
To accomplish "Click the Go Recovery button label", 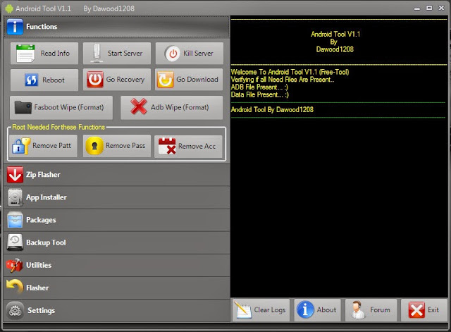I will (x=125, y=80).
